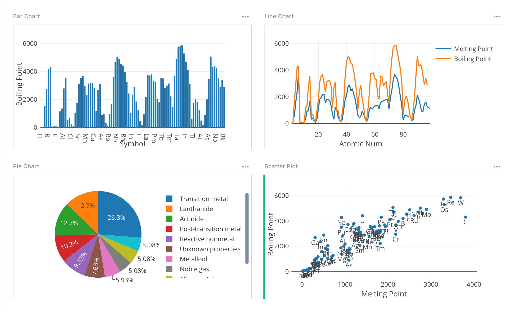Click the bar chart La axis label

click(146, 137)
